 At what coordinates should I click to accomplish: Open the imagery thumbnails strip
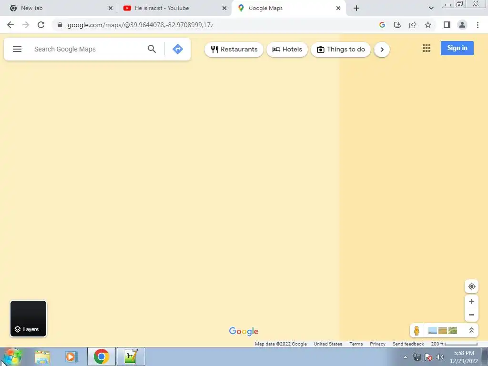[x=442, y=330]
